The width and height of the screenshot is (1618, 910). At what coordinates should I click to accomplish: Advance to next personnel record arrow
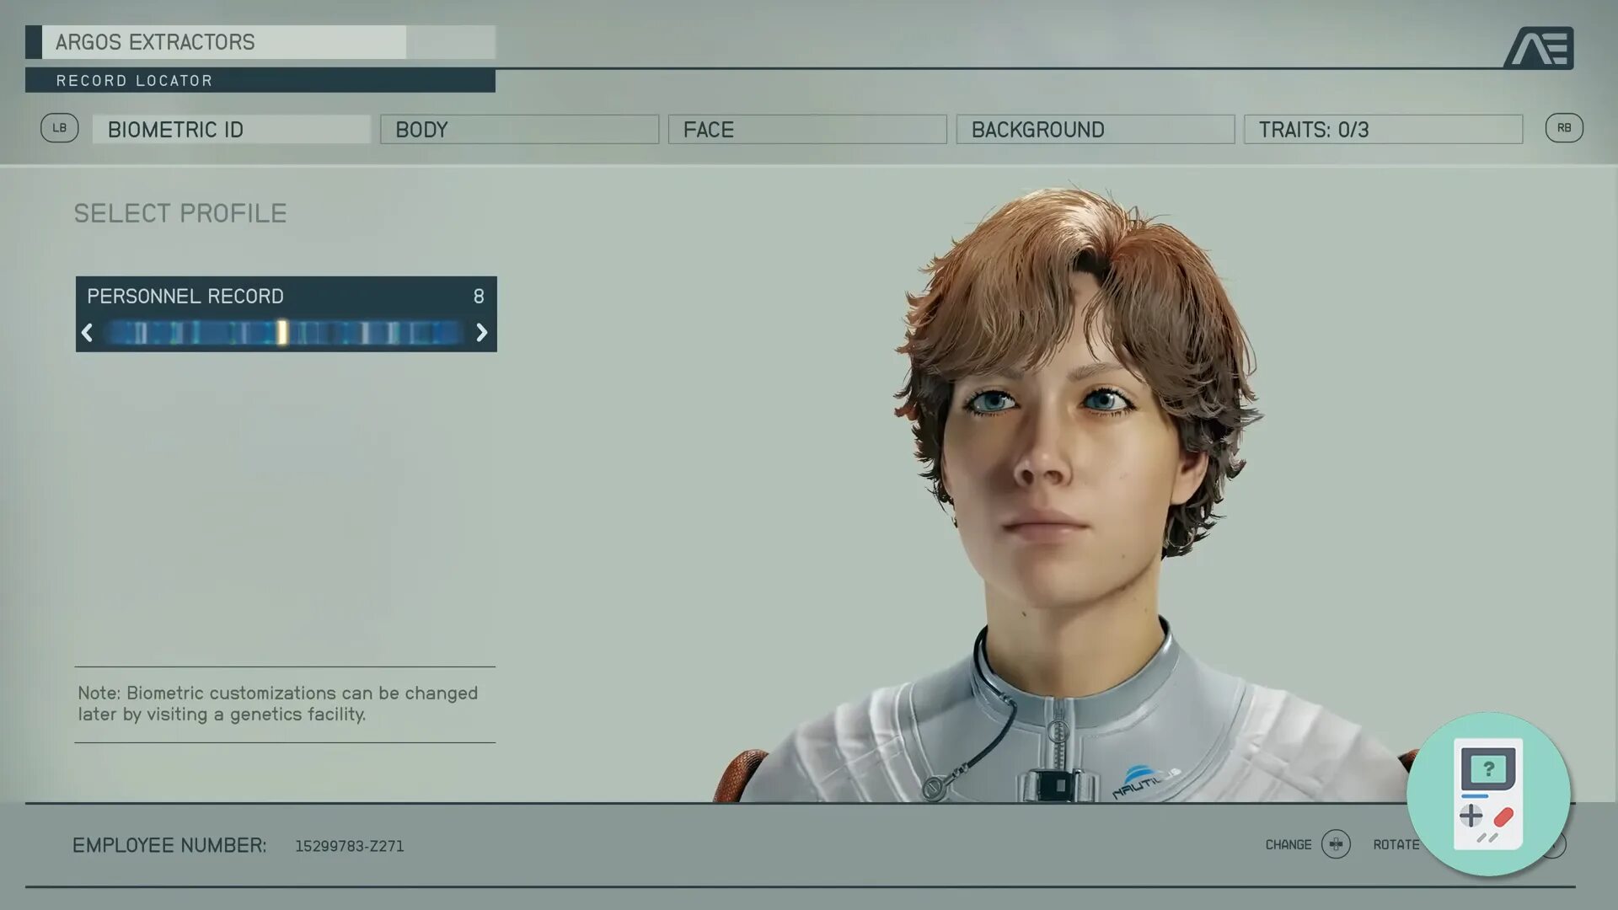click(481, 333)
